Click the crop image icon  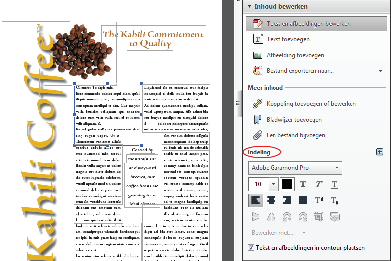click(x=319, y=217)
